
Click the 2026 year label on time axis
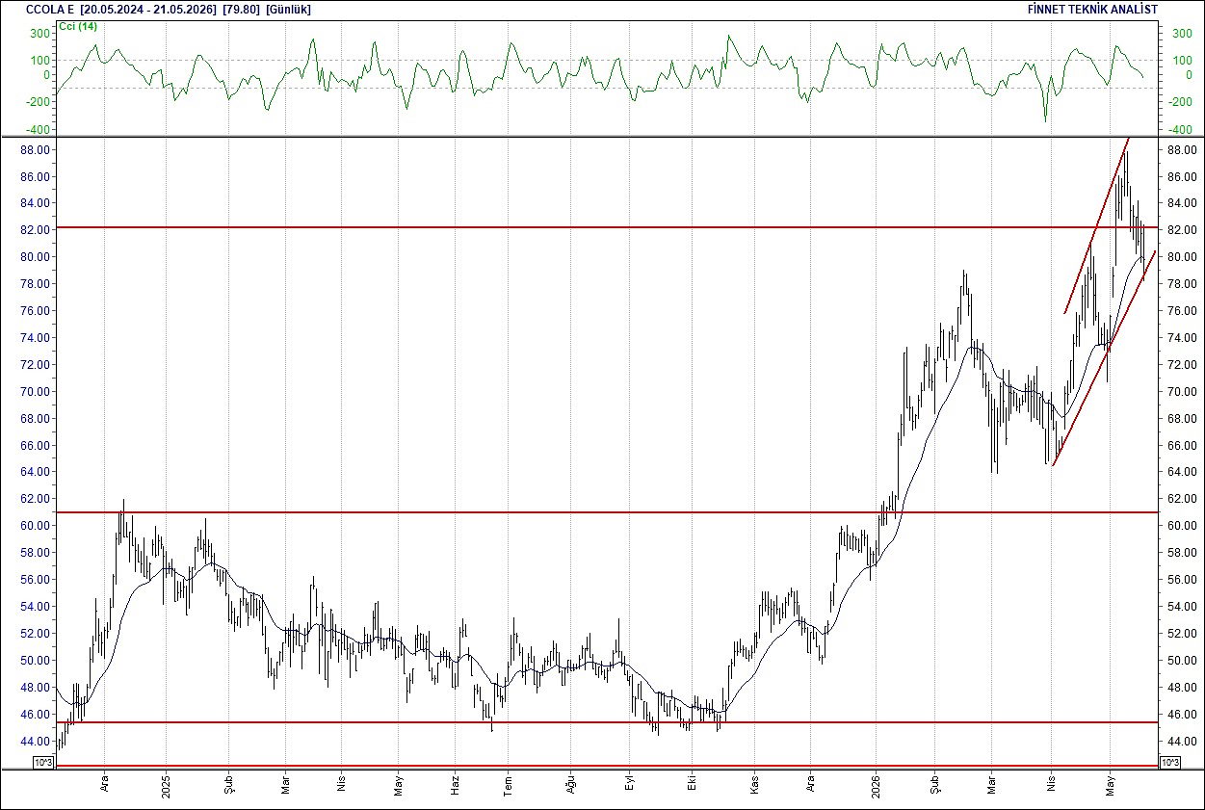coord(877,787)
